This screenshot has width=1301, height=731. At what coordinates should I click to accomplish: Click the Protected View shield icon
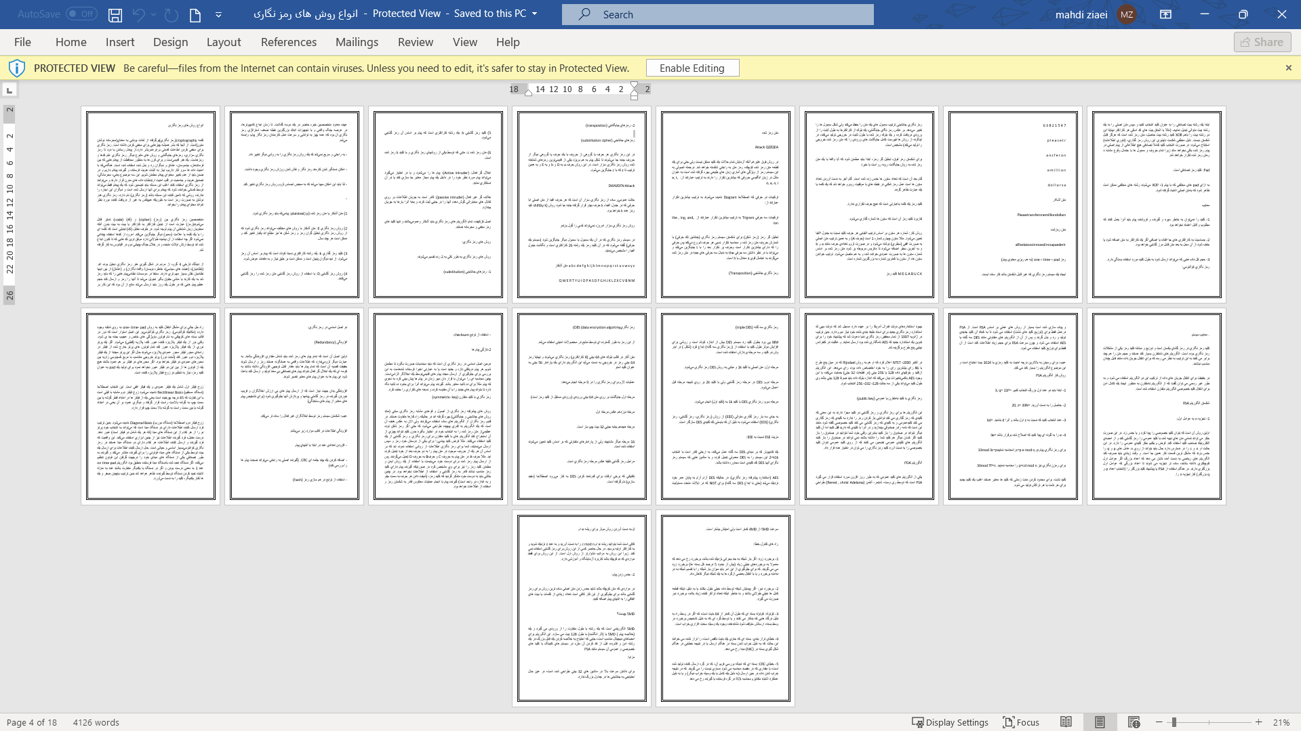point(17,68)
